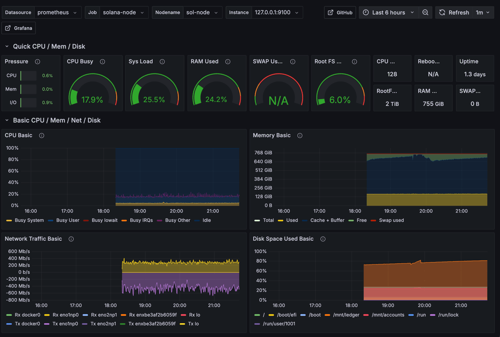Click the refresh dashboard button
This screenshot has width=500, height=337.
pyautogui.click(x=453, y=13)
